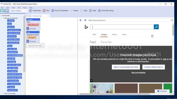Image resolution: width=177 pixels, height=99 pixels.
Task: Open Run On Schedule
Action: coord(60,10)
